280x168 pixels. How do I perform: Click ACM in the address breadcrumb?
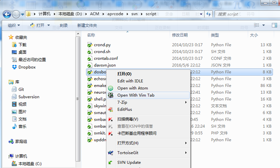[x=94, y=14]
